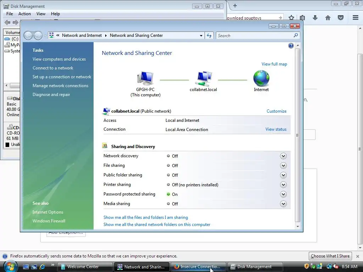The height and width of the screenshot is (272, 363).
Task: Open the address bar history dropdown
Action: 201,36
